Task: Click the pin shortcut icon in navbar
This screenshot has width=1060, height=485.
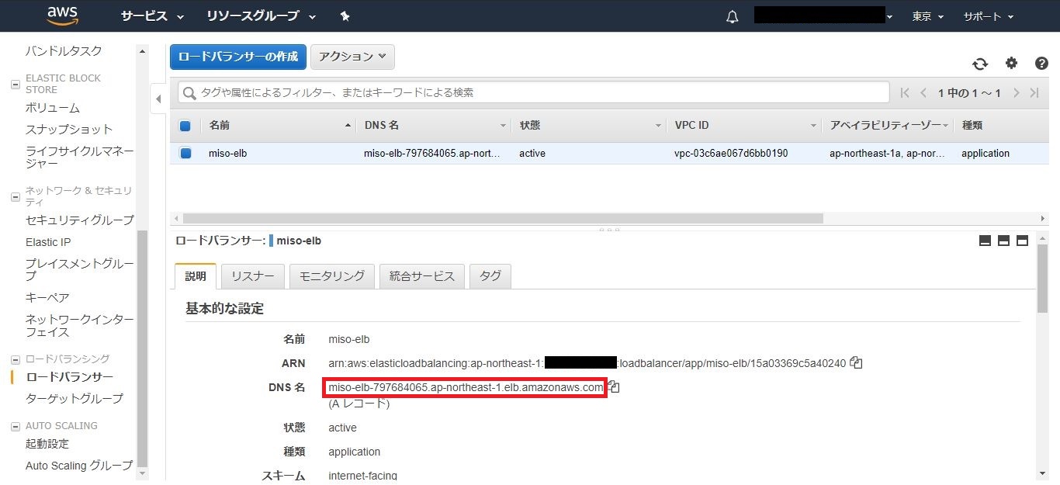Action: click(x=345, y=16)
